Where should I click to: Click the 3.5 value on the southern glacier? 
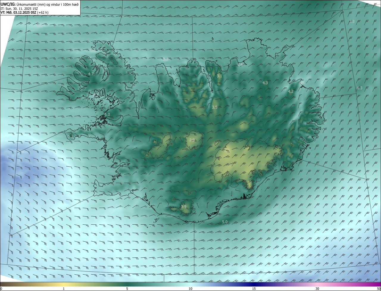pyautogui.click(x=184, y=206)
